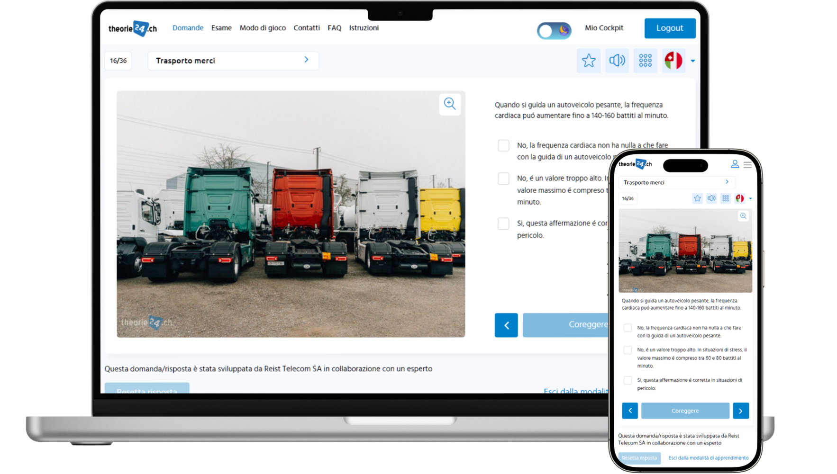Go to the Modo di gioco page
The image size is (837, 474).
pyautogui.click(x=263, y=28)
